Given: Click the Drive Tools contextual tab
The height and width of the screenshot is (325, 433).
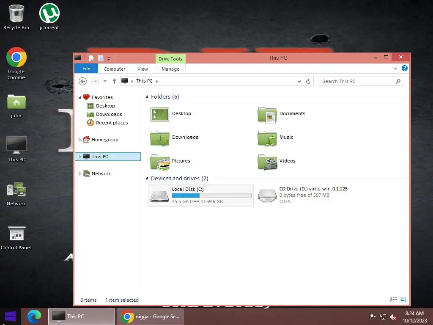Looking at the screenshot, I should click(x=170, y=59).
